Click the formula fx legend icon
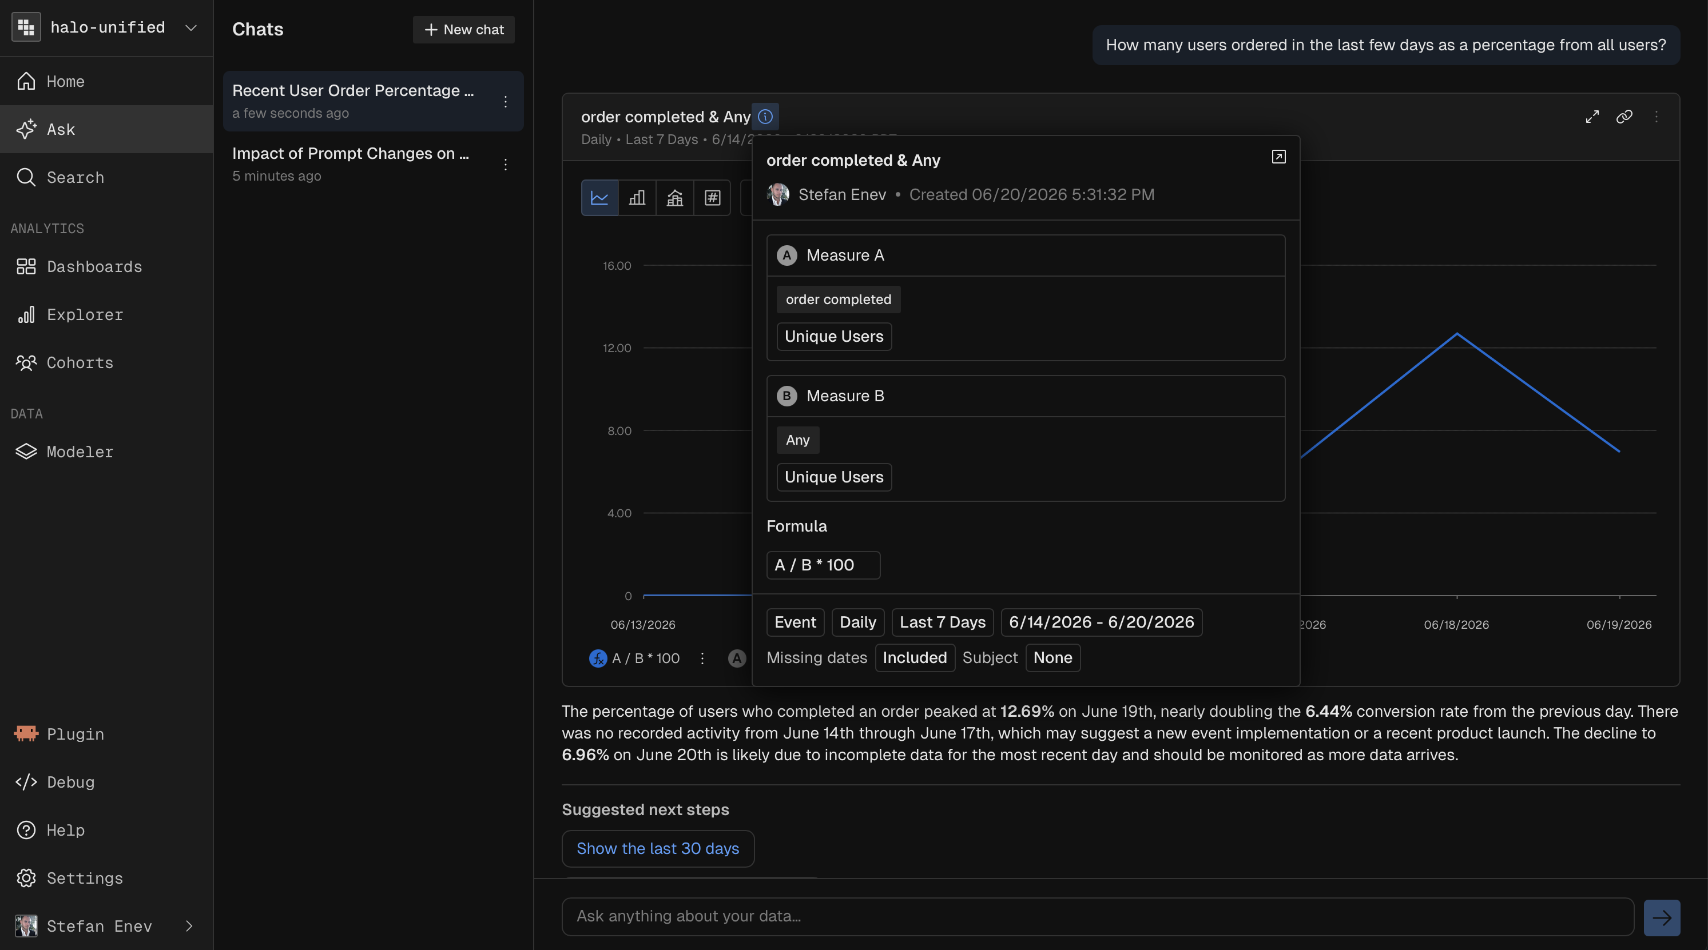This screenshot has height=950, width=1708. [x=597, y=658]
